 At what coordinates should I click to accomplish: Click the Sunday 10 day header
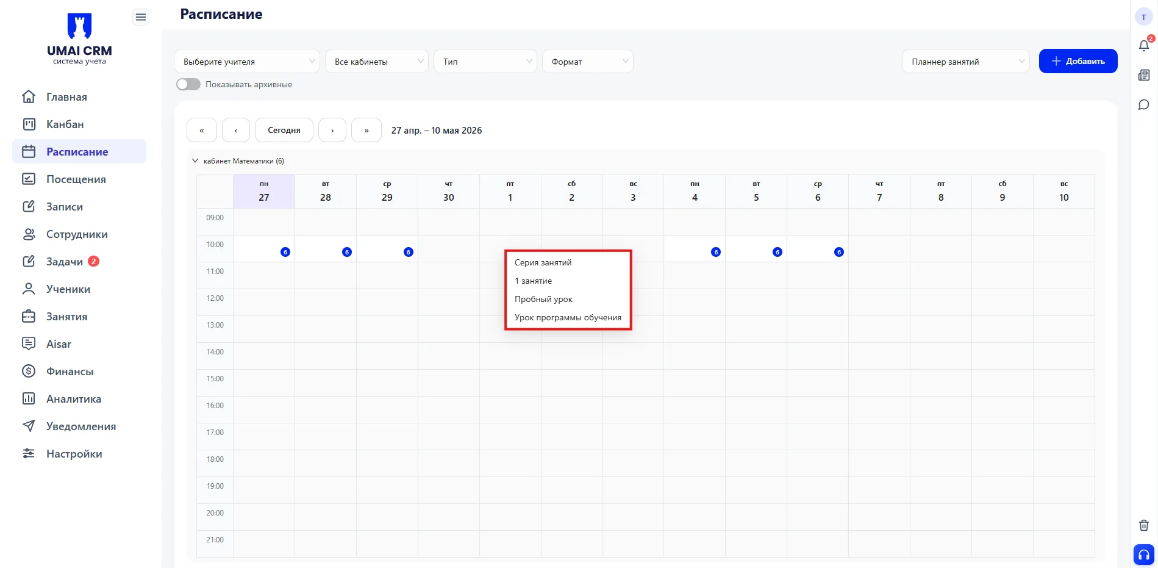[x=1064, y=192]
